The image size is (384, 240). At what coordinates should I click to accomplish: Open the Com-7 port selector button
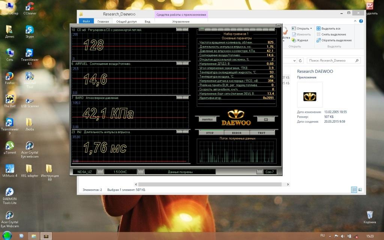coord(259,172)
